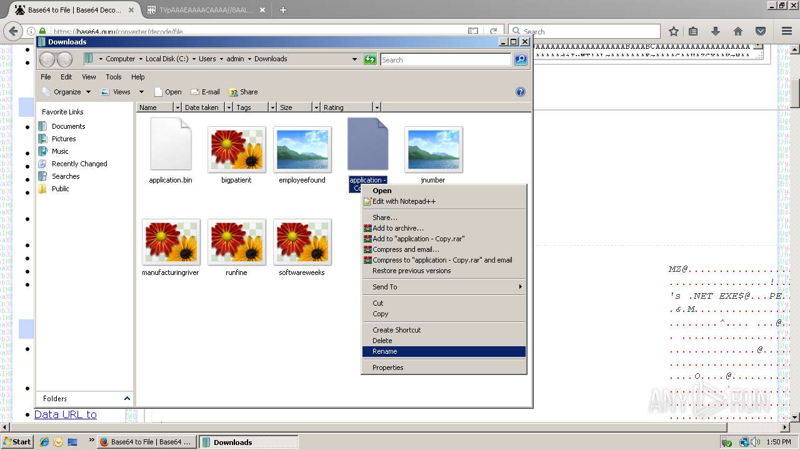Click the Explorer Forward navigation arrow
The image size is (800, 450).
(65, 59)
